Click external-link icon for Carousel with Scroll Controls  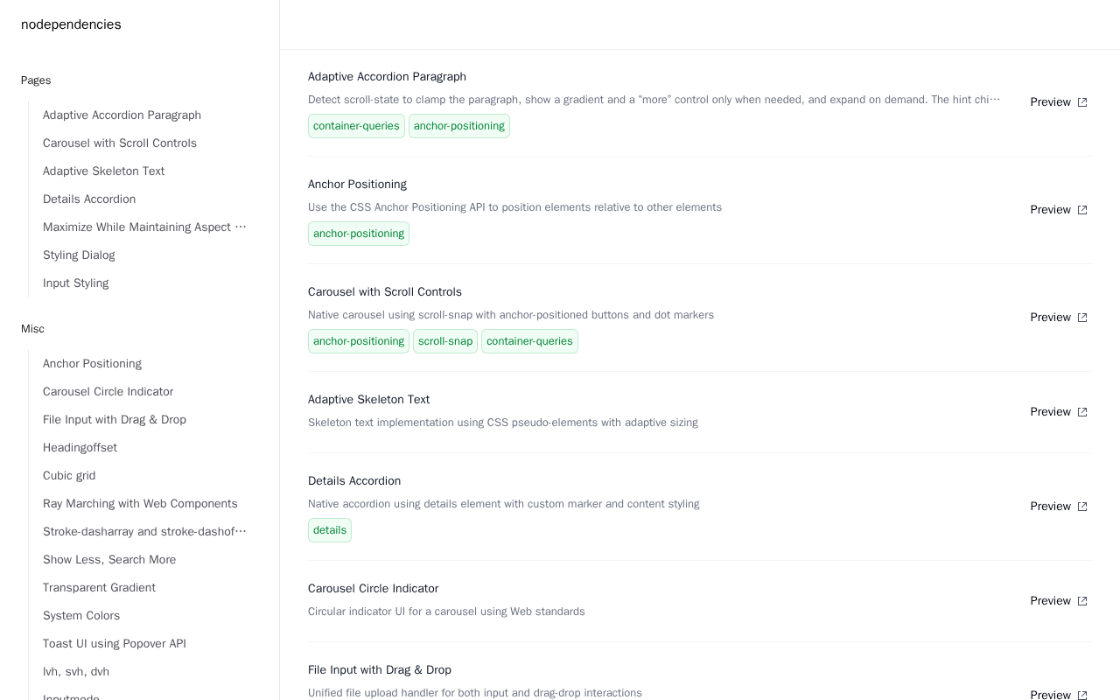pyautogui.click(x=1082, y=318)
